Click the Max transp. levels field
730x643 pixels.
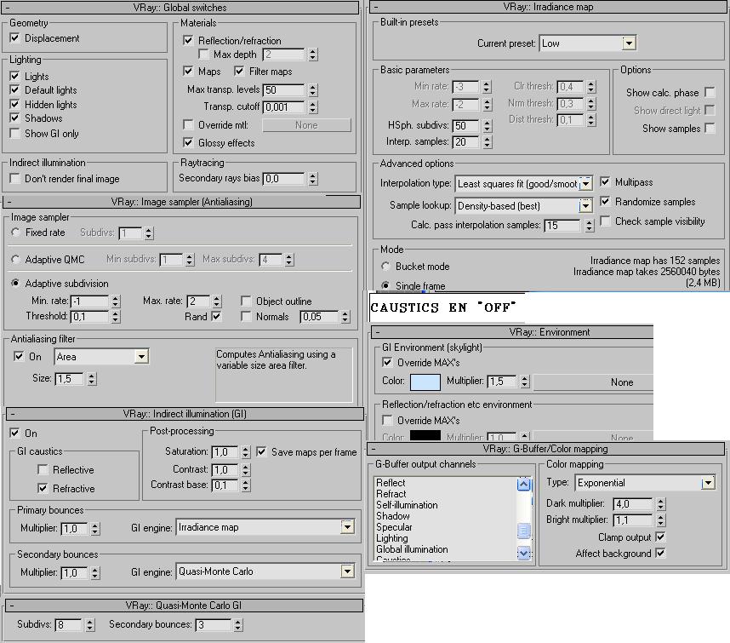tap(283, 90)
